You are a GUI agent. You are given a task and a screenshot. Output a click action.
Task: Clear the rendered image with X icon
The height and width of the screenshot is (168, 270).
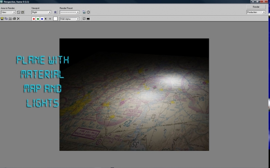pyautogui.click(x=18, y=19)
